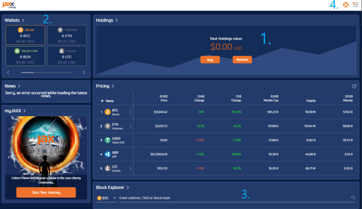Viewport: 362px width, 209px height.
Task: Select the Ethereum wallet card
Action: [x=67, y=35]
